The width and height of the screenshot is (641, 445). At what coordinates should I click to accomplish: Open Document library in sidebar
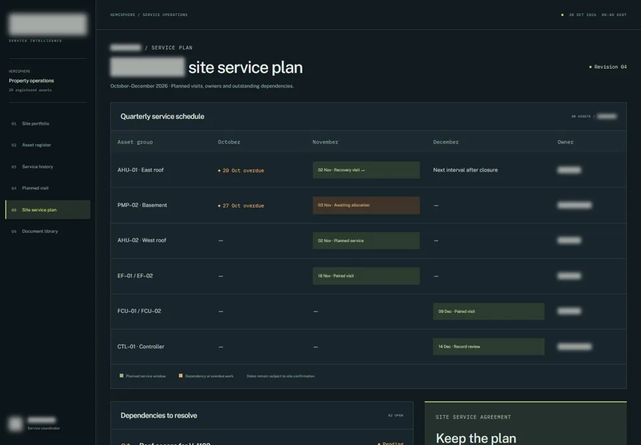tap(48, 232)
